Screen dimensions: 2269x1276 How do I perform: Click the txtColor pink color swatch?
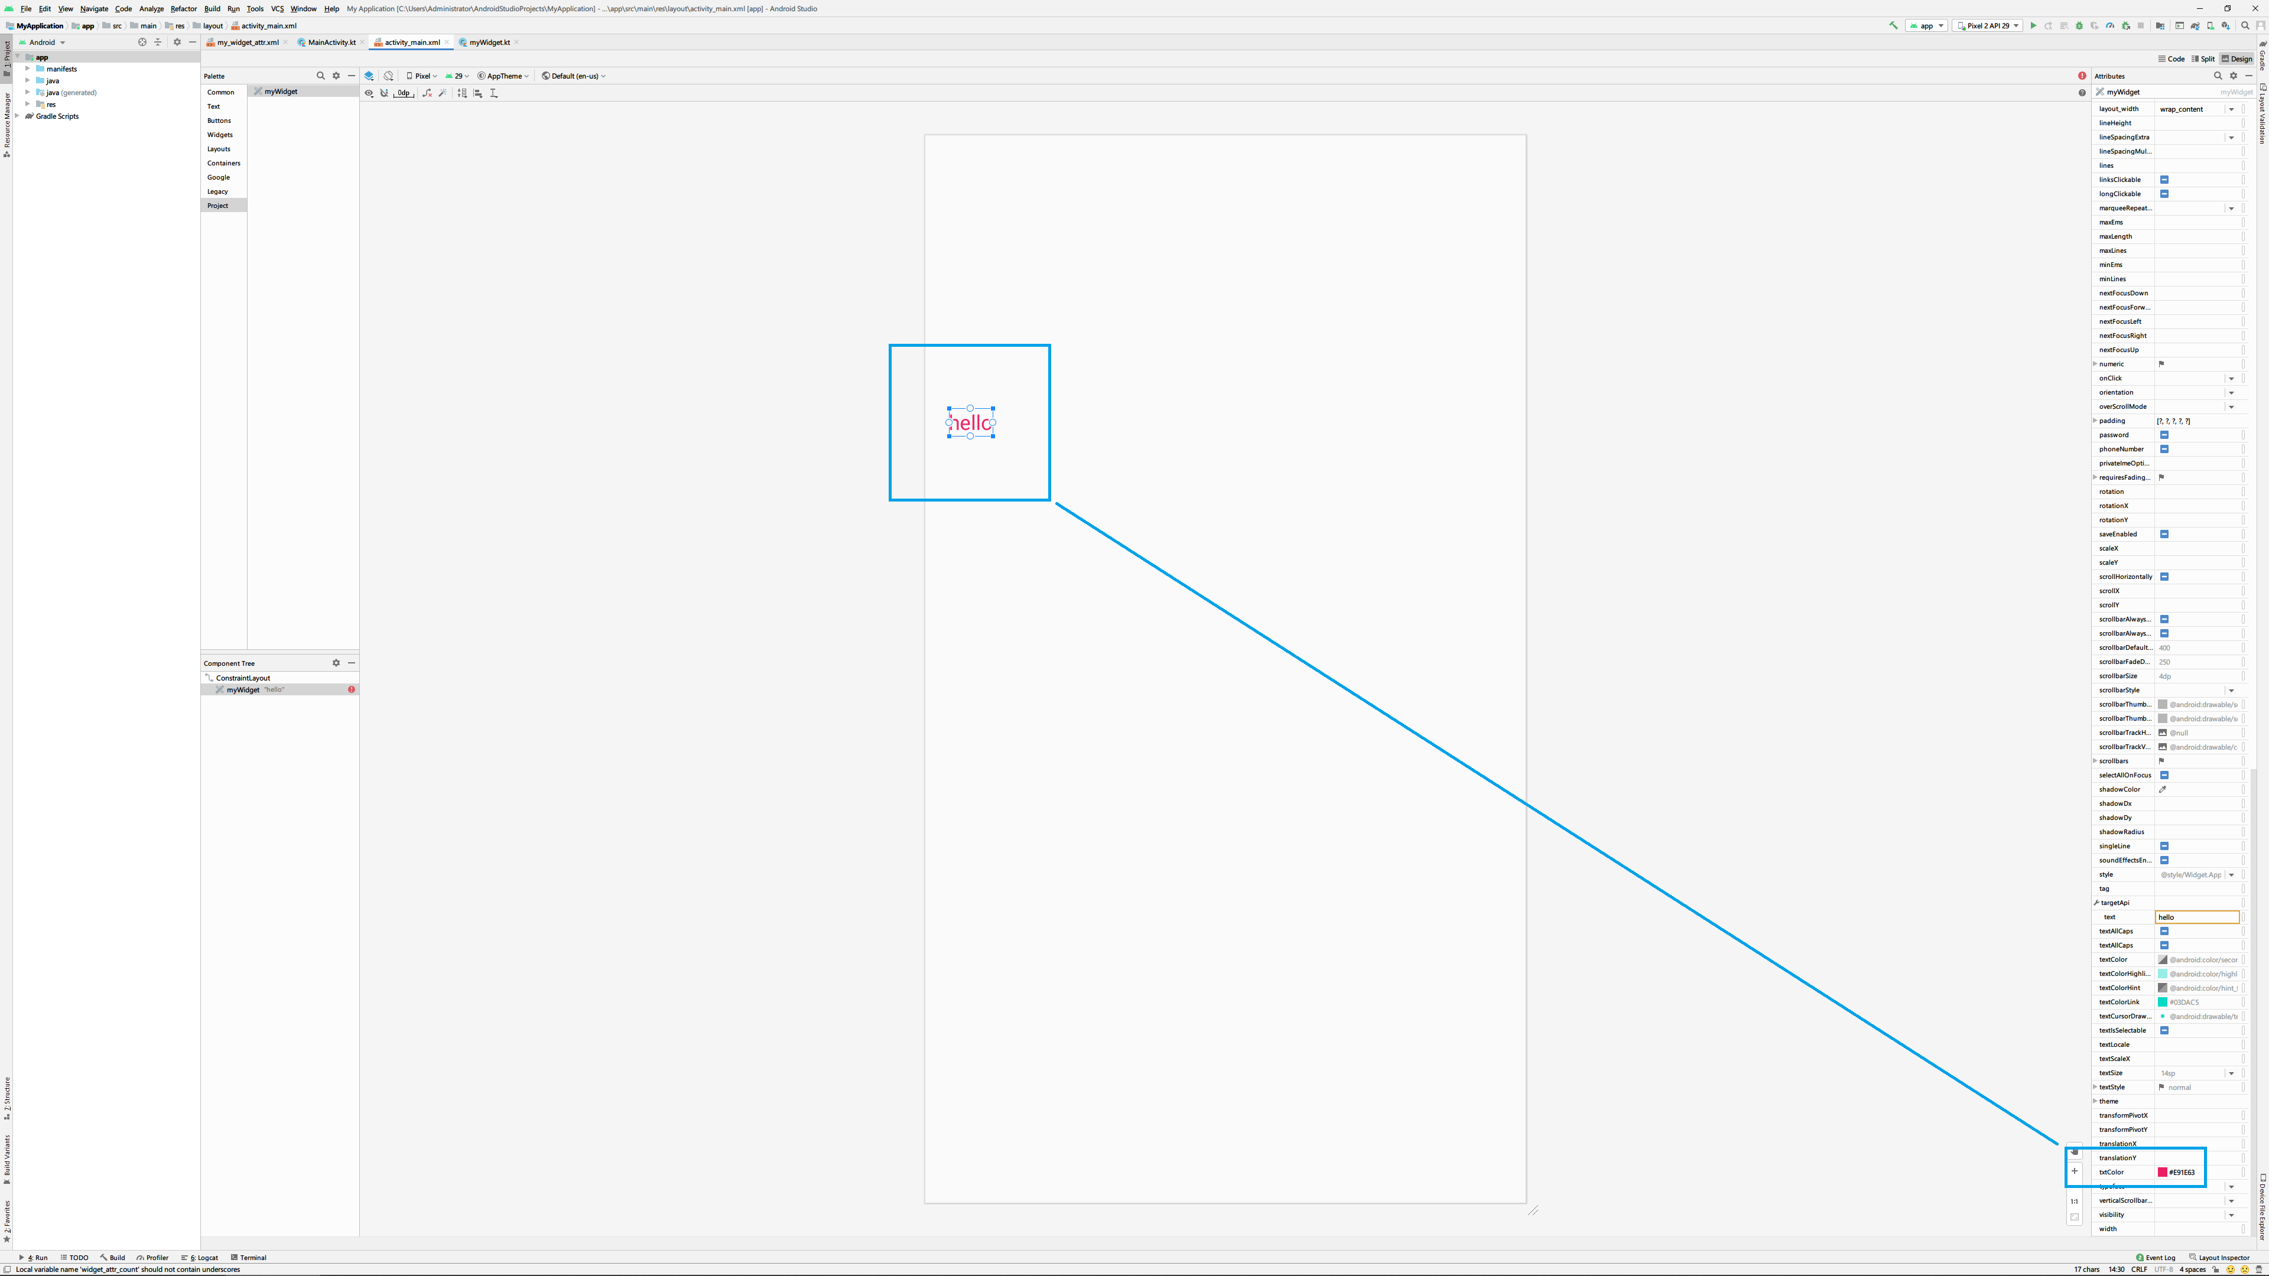[x=2163, y=1172]
